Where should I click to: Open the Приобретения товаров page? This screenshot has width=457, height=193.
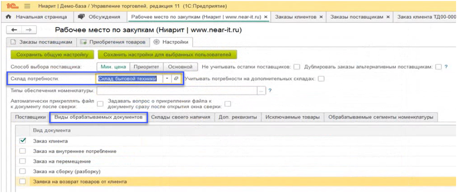[113, 42]
